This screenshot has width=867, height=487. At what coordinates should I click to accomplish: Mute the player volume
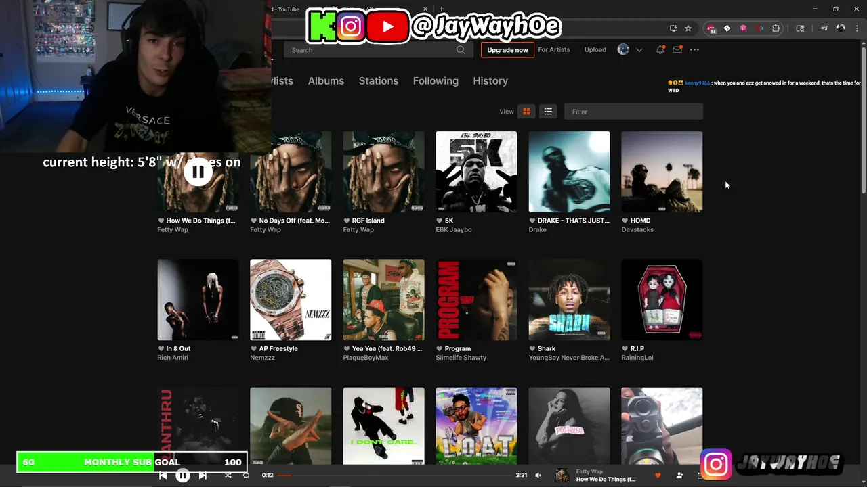click(x=538, y=476)
